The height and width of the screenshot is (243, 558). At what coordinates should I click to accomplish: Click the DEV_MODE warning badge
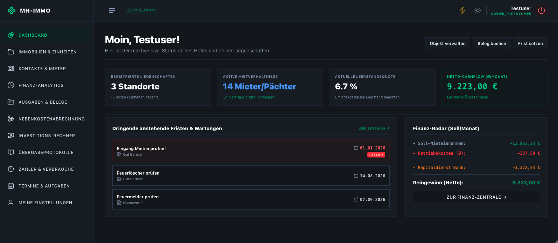point(141,10)
